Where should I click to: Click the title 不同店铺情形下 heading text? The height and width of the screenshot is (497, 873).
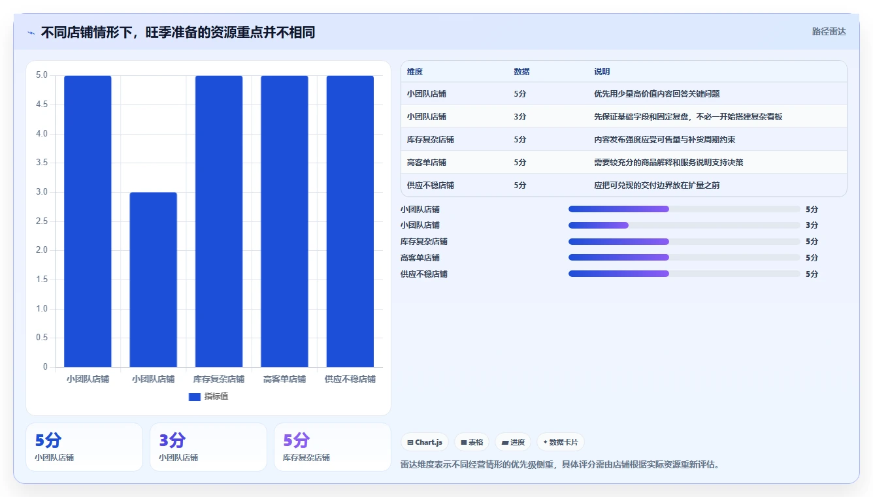178,33
